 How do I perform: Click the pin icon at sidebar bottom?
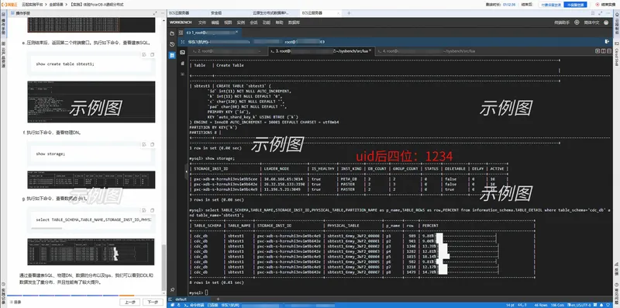pyautogui.click(x=172, y=290)
